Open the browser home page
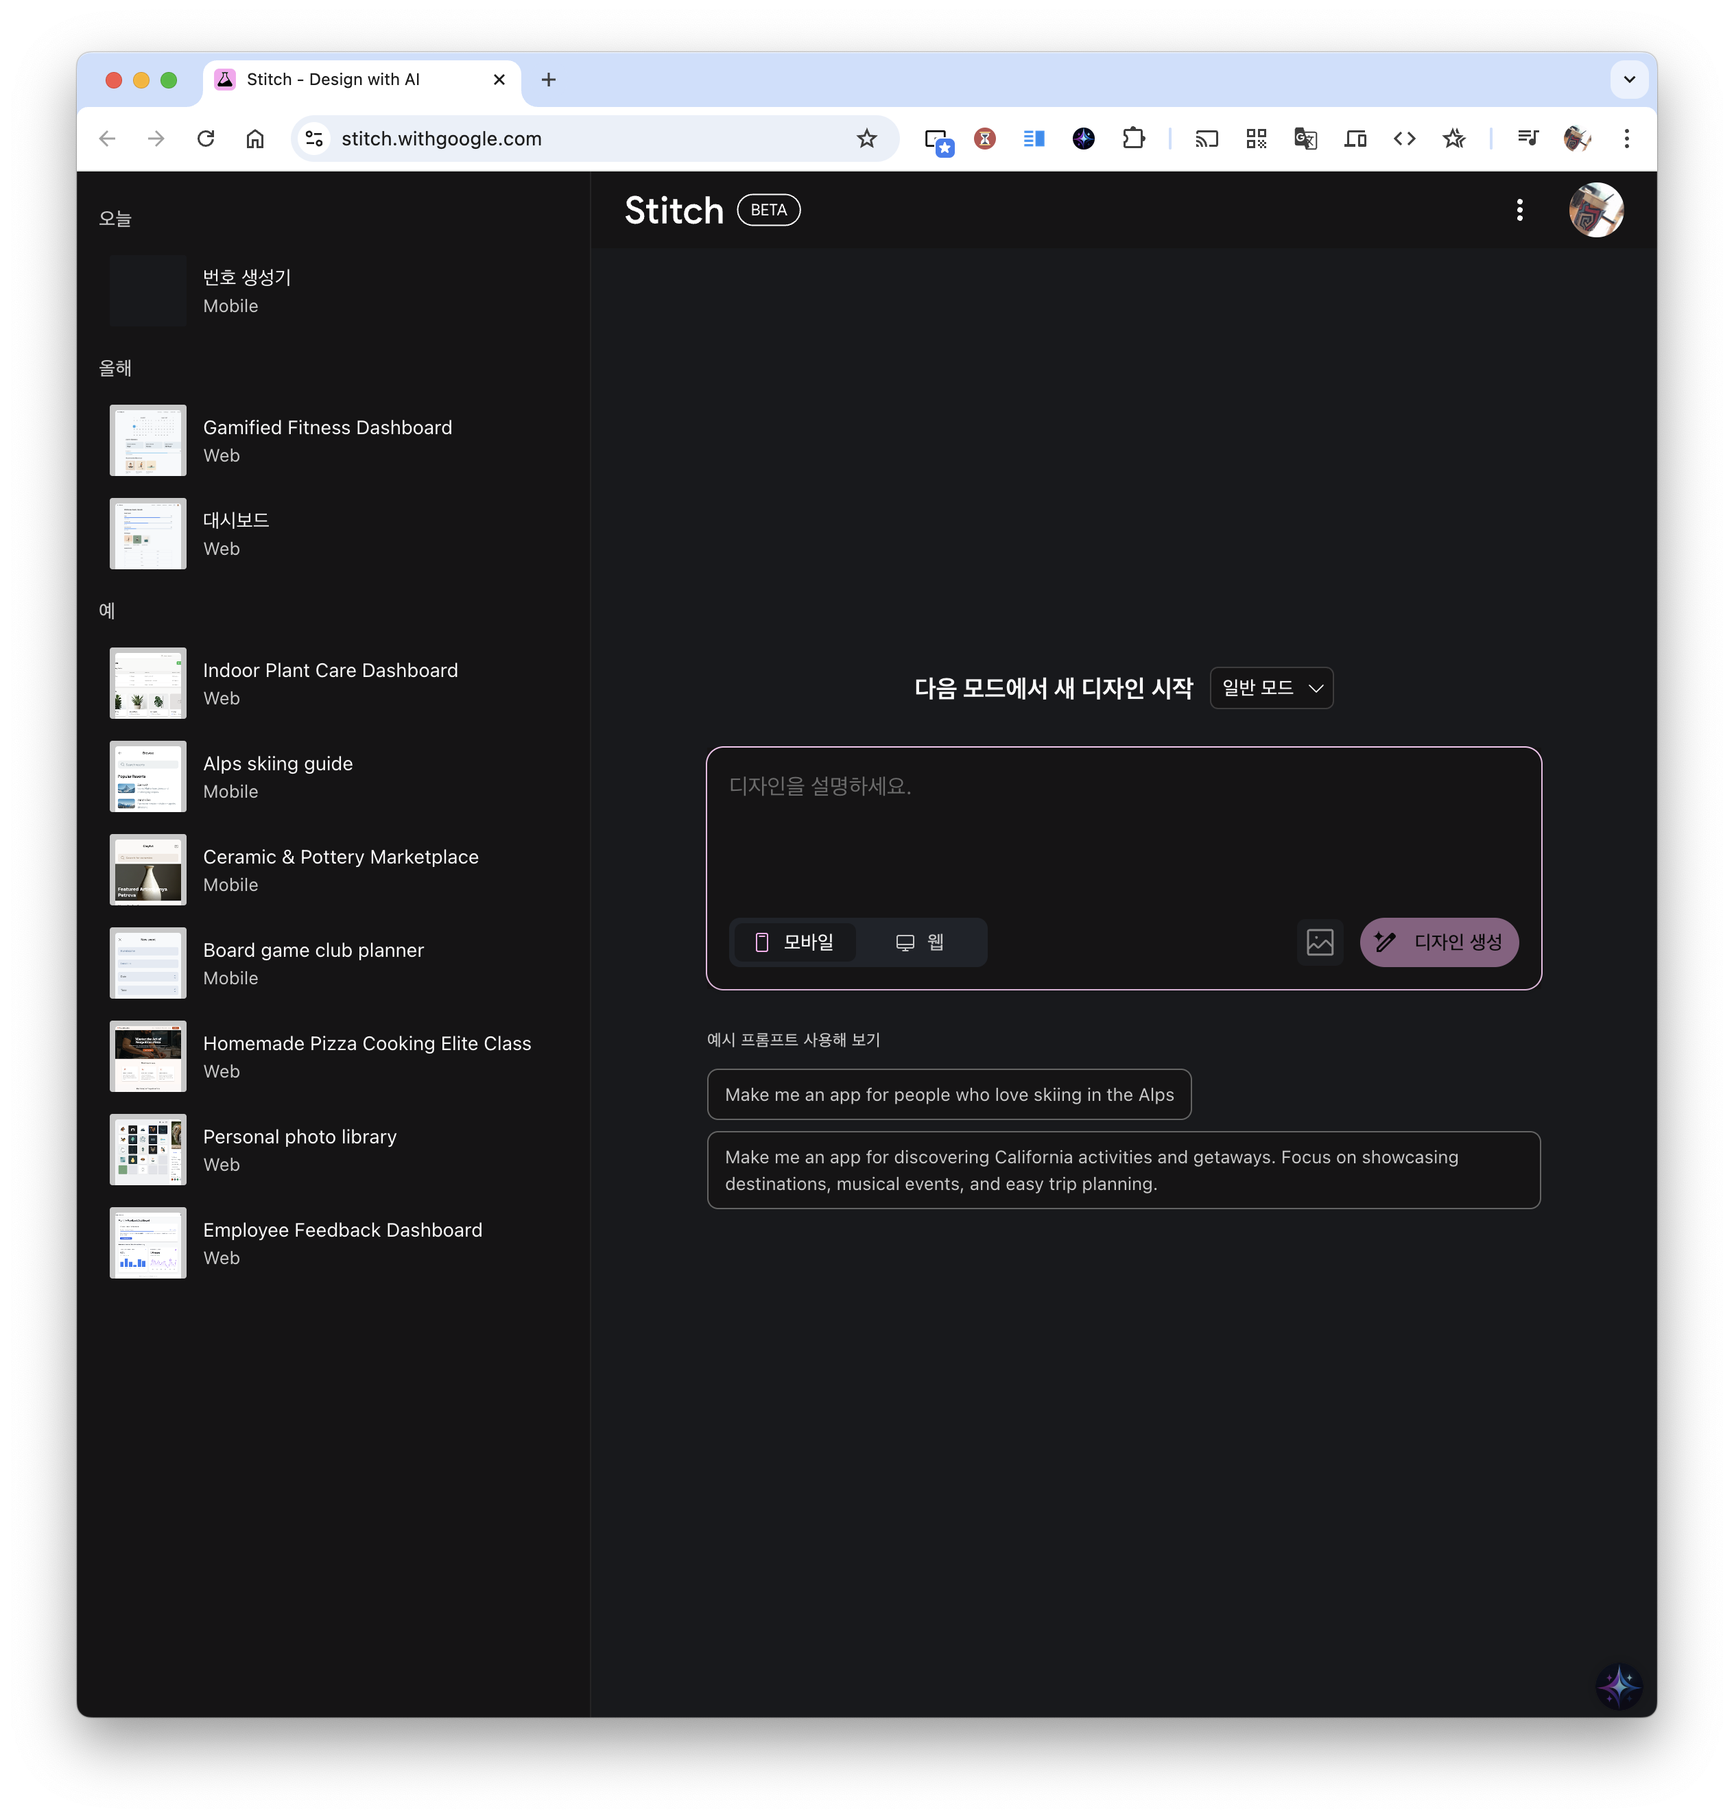The image size is (1734, 1819). [255, 139]
